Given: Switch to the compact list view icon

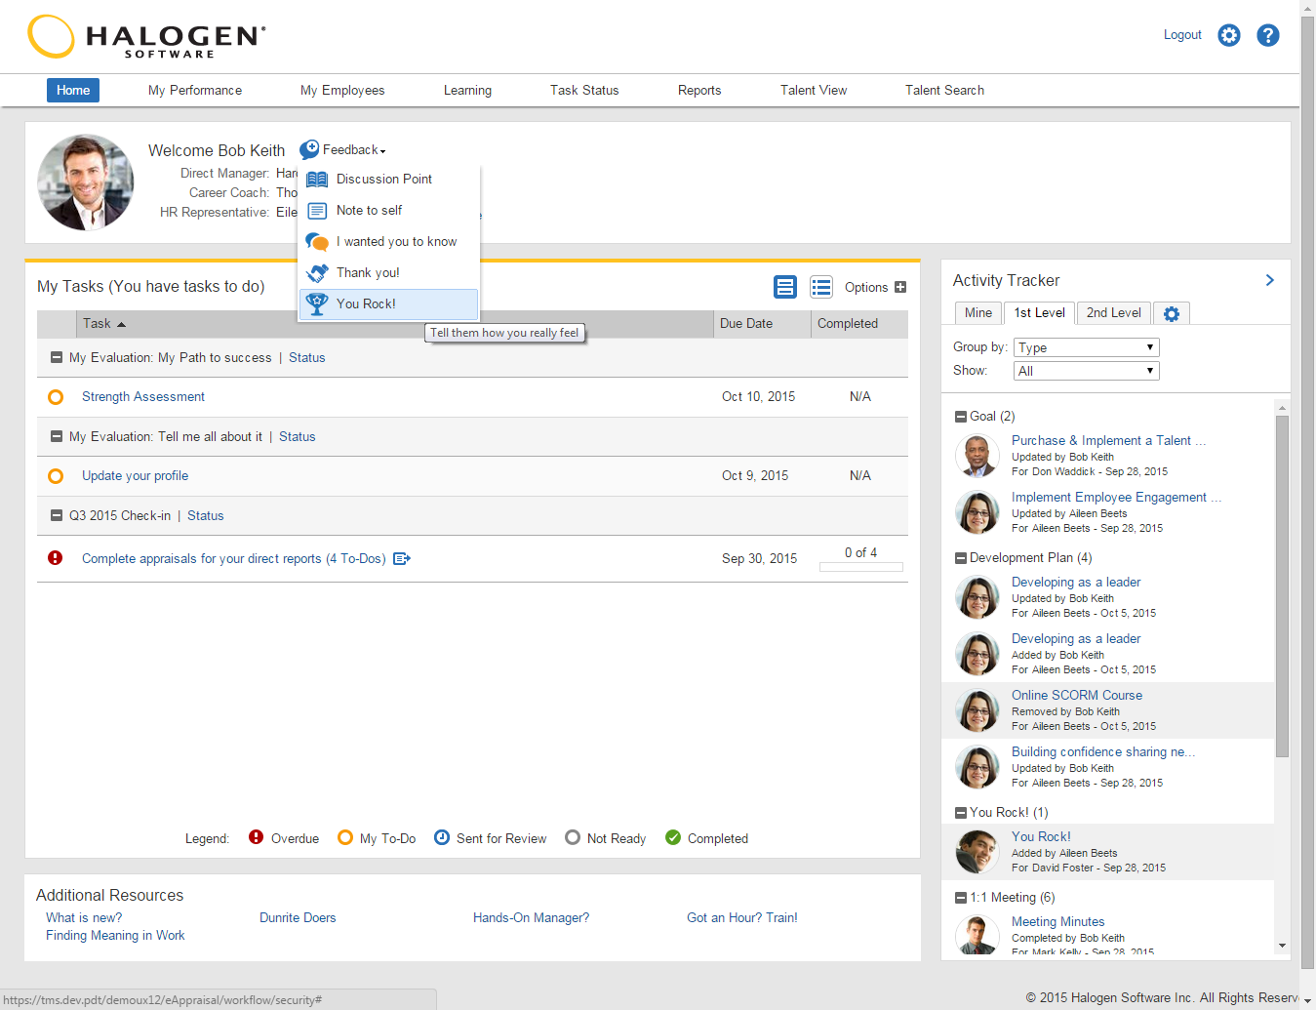Looking at the screenshot, I should (821, 287).
